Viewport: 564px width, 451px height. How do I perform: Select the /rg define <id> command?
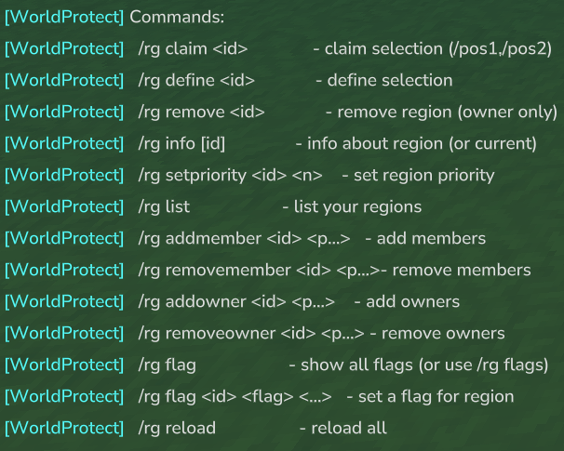click(195, 80)
